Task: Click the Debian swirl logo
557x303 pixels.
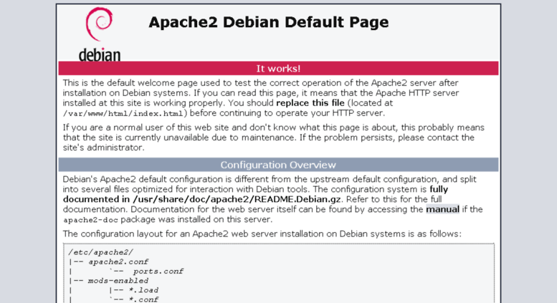Action: (x=99, y=24)
